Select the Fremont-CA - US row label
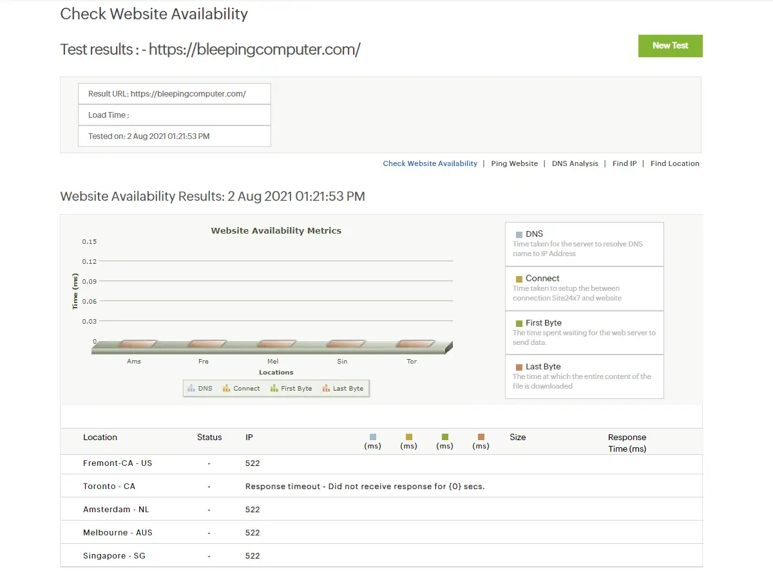This screenshot has width=773, height=583. 118,463
